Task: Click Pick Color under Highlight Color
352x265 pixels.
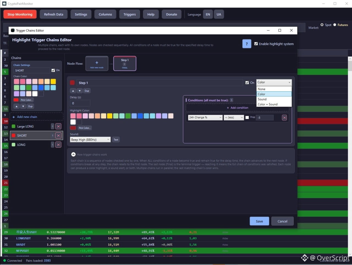Action: coord(84,128)
